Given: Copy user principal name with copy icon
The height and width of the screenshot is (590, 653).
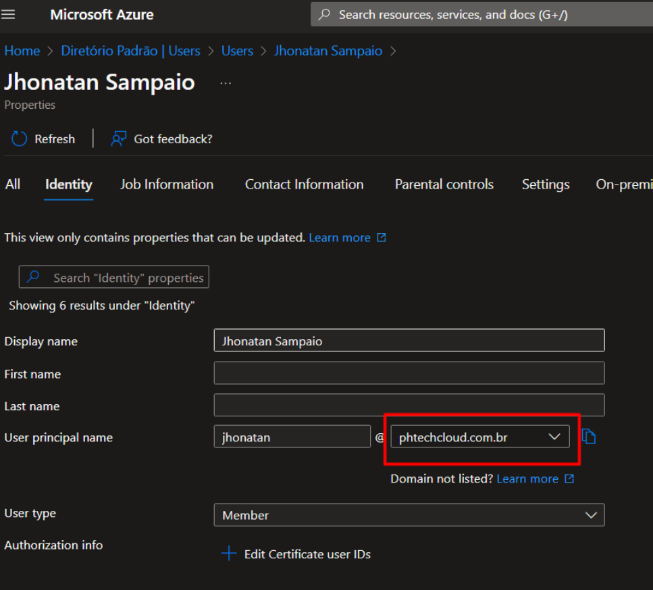Looking at the screenshot, I should 588,437.
